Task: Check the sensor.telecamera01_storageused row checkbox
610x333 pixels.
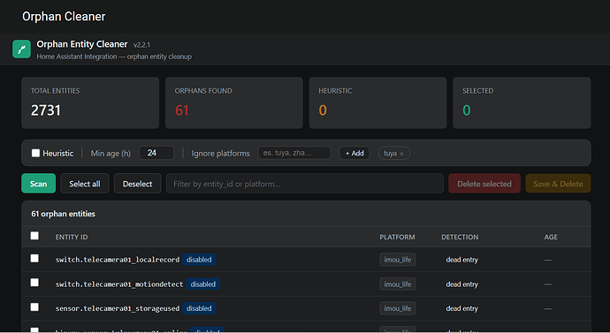Action: 34,307
